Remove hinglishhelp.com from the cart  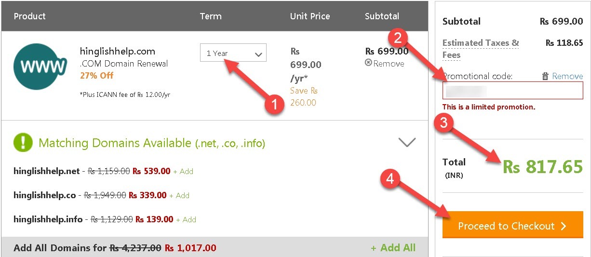click(x=388, y=63)
